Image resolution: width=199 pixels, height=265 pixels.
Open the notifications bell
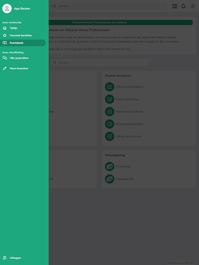[x=183, y=6]
